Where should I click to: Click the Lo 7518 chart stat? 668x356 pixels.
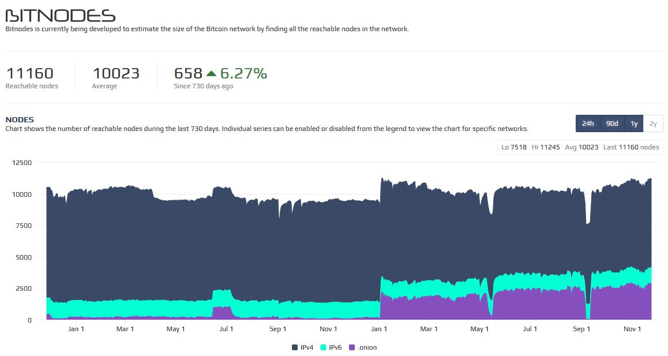pos(514,147)
